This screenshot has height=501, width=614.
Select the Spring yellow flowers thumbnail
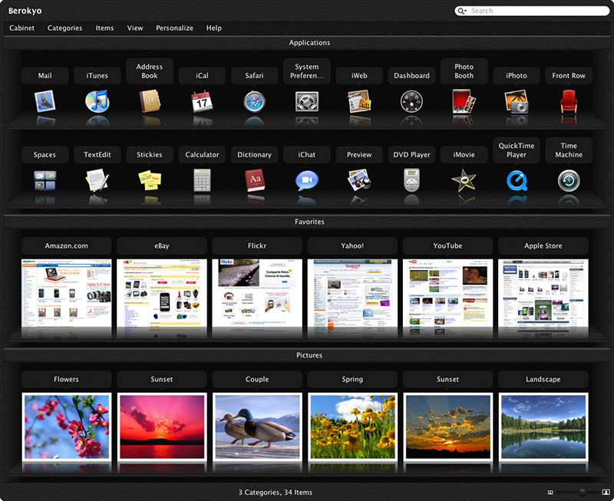click(x=352, y=427)
